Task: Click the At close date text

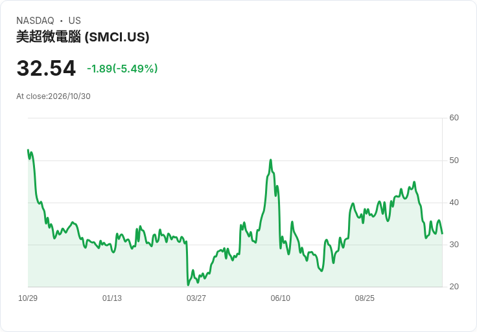Action: 53,96
